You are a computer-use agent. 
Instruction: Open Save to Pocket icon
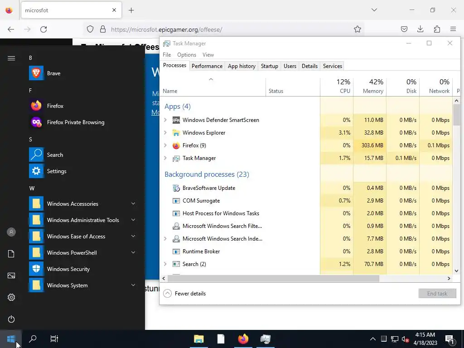click(x=404, y=29)
